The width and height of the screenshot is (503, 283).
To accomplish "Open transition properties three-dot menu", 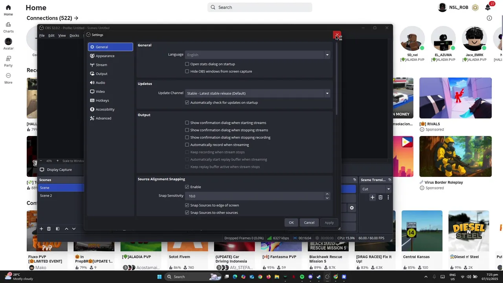I will 388,197.
